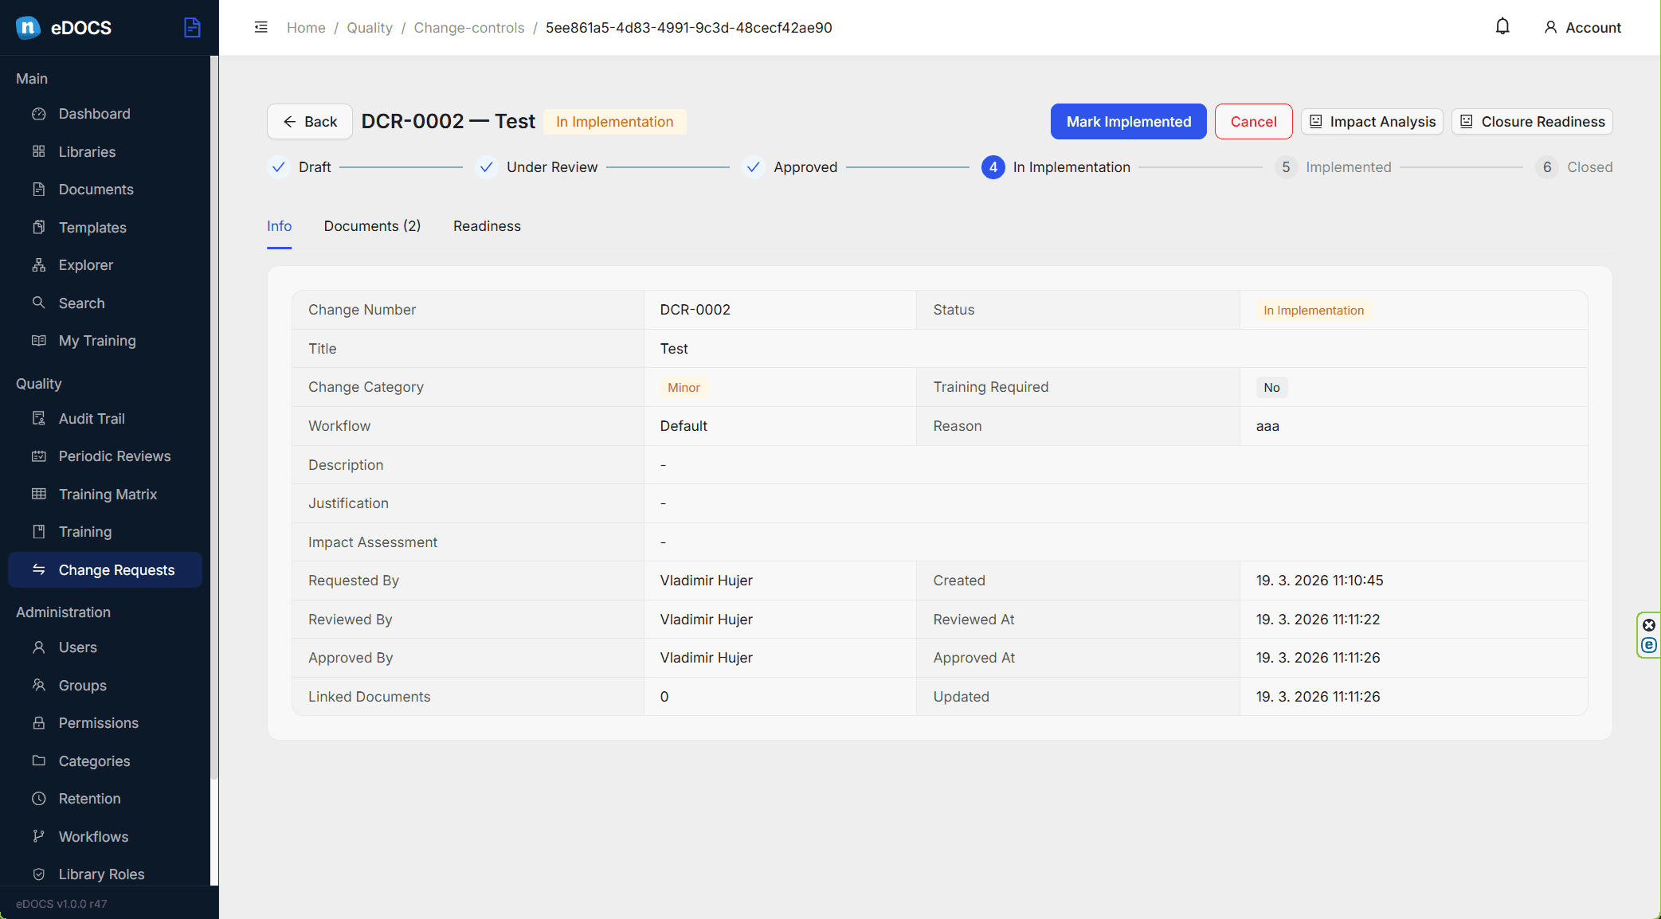Toggle the sidebar collapse menu icon
Viewport: 1661px width, 919px height.
click(x=261, y=27)
